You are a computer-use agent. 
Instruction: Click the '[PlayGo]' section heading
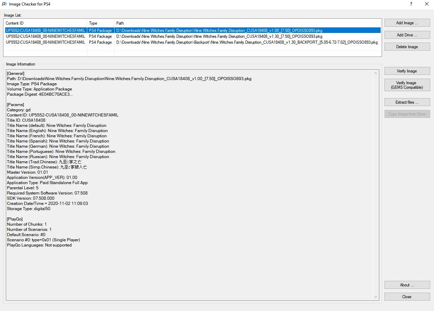pos(15,219)
